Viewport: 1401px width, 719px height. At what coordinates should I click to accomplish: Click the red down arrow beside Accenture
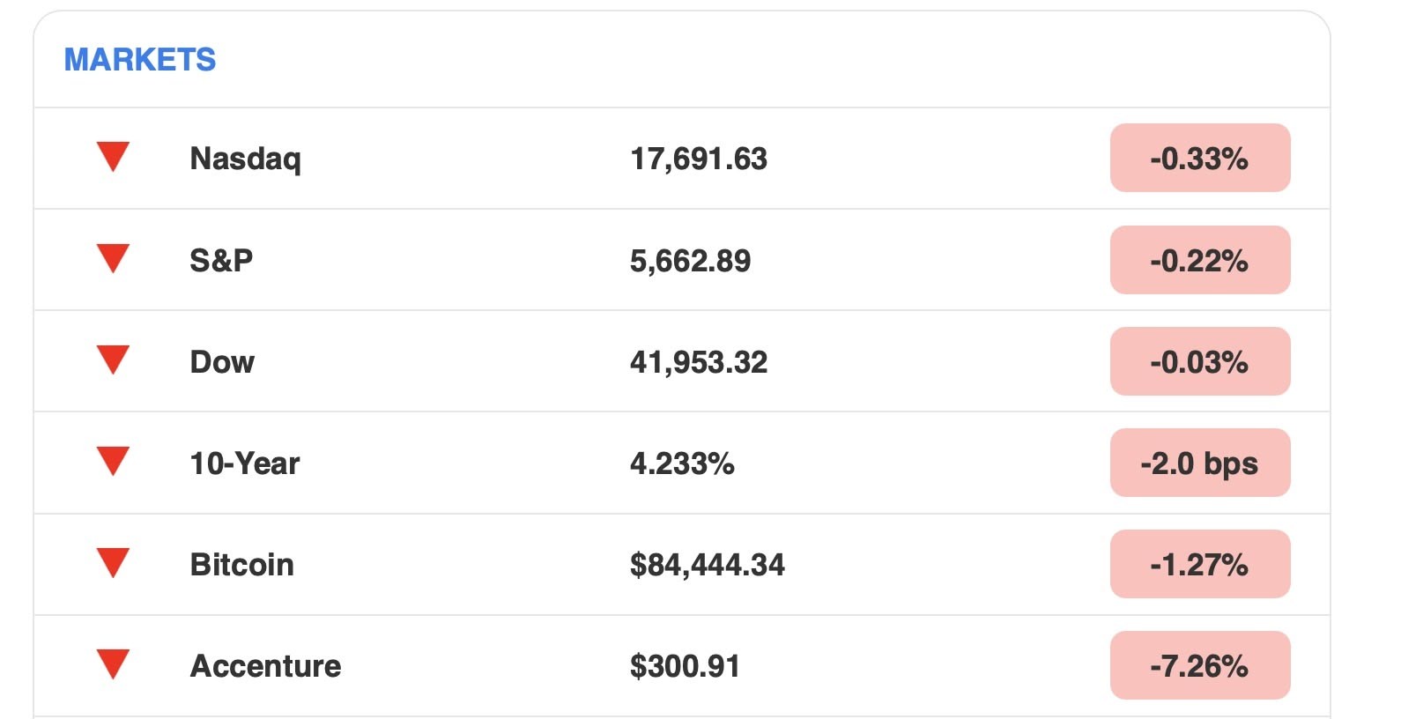pos(113,663)
